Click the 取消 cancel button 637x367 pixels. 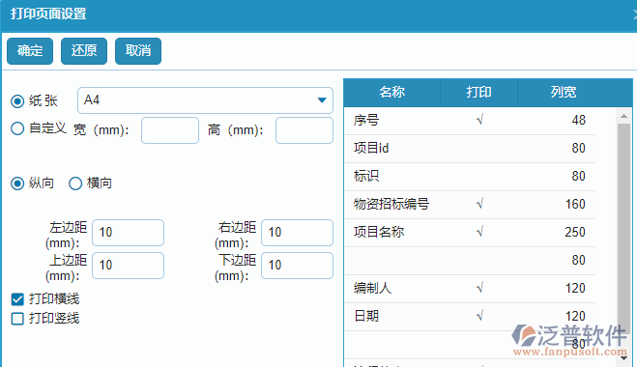(x=138, y=51)
